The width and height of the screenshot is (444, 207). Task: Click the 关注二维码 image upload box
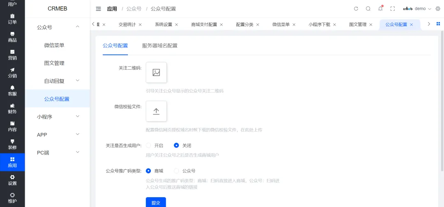tap(156, 73)
